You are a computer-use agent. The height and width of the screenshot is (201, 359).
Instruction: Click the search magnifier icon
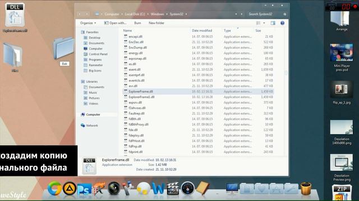point(285,14)
